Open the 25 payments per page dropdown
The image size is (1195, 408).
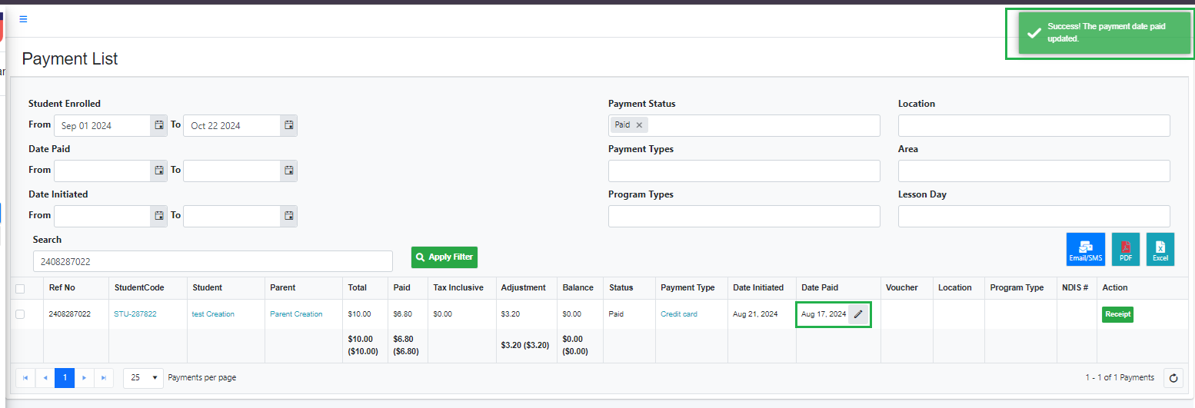(x=143, y=377)
